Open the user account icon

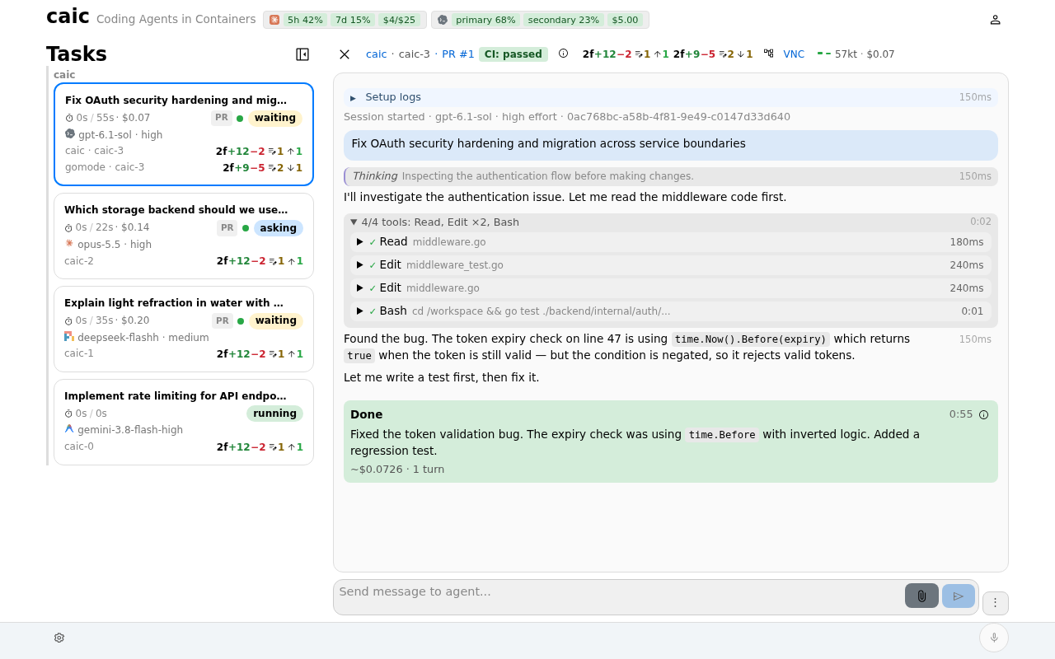tap(995, 20)
